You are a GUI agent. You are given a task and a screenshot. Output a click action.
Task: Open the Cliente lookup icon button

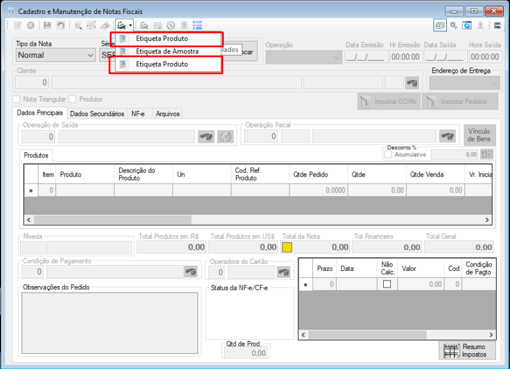point(412,83)
